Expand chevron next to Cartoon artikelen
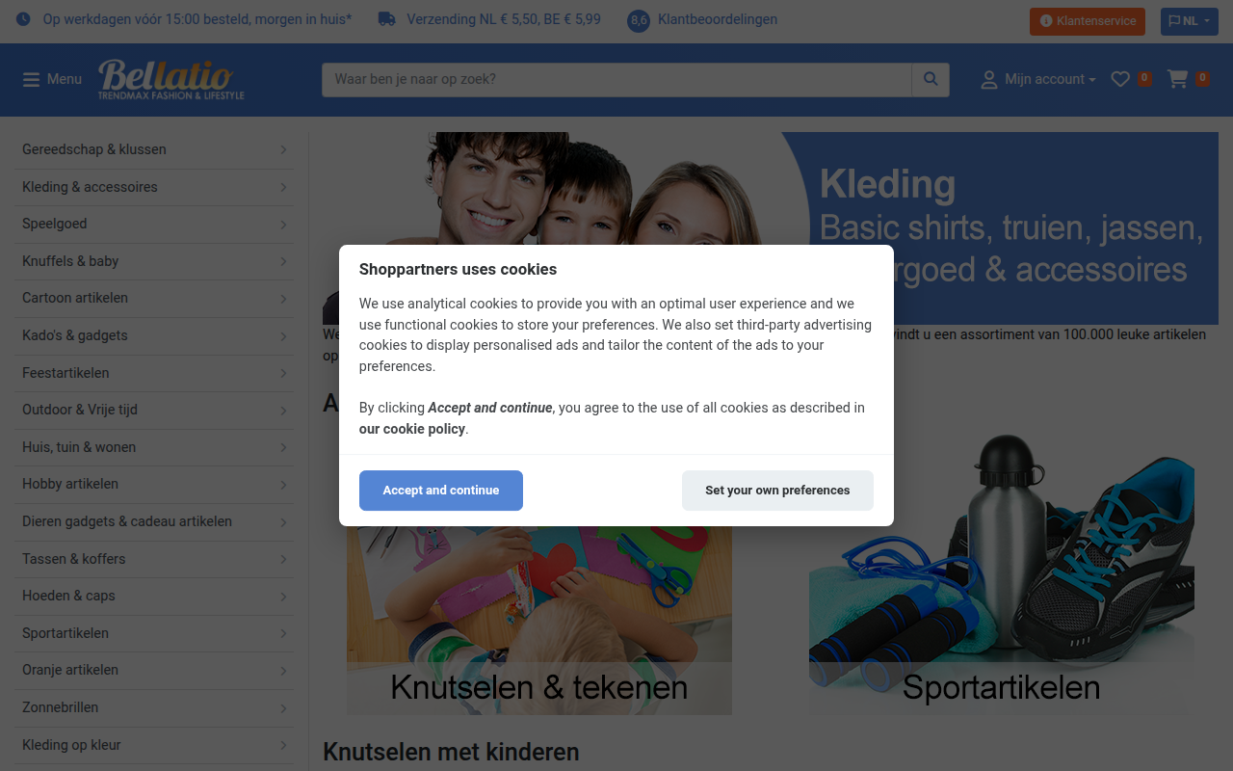This screenshot has width=1233, height=771. click(x=283, y=299)
